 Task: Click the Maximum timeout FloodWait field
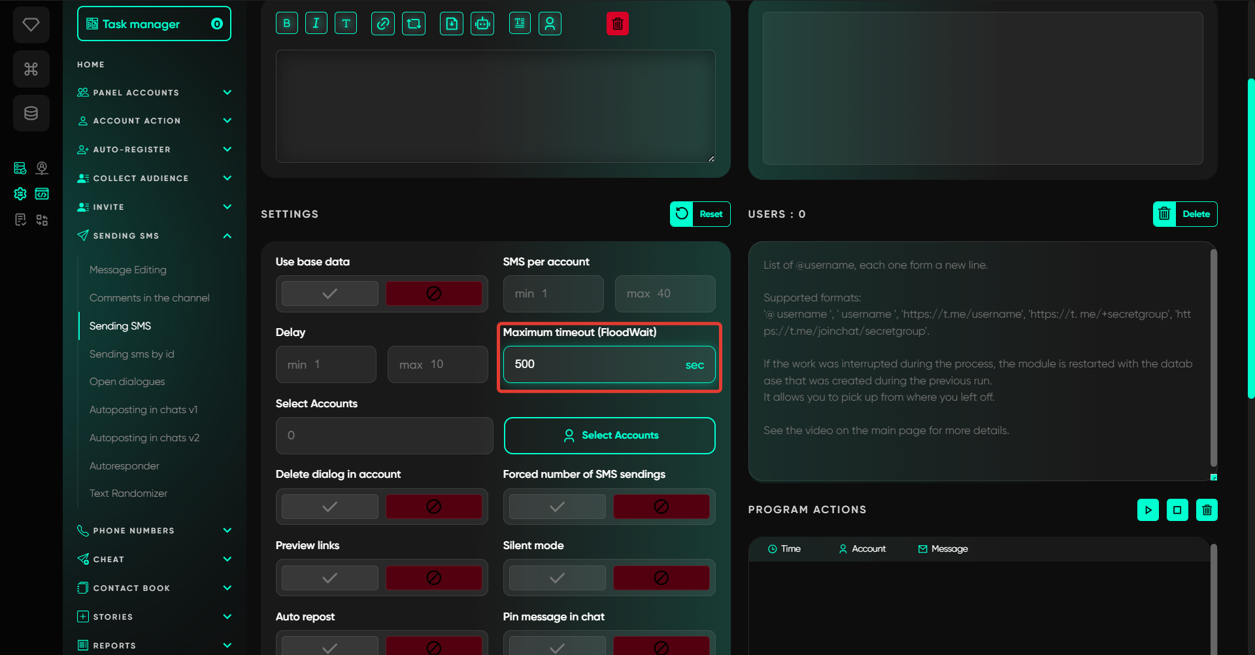(x=595, y=364)
